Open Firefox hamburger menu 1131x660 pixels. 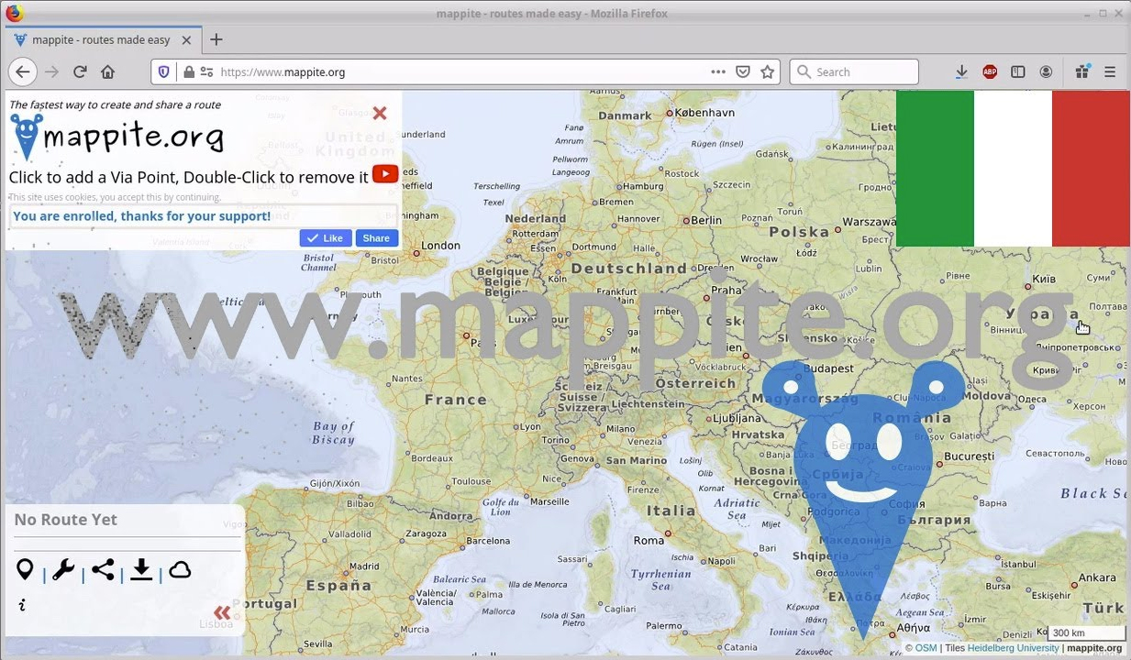[x=1110, y=71]
